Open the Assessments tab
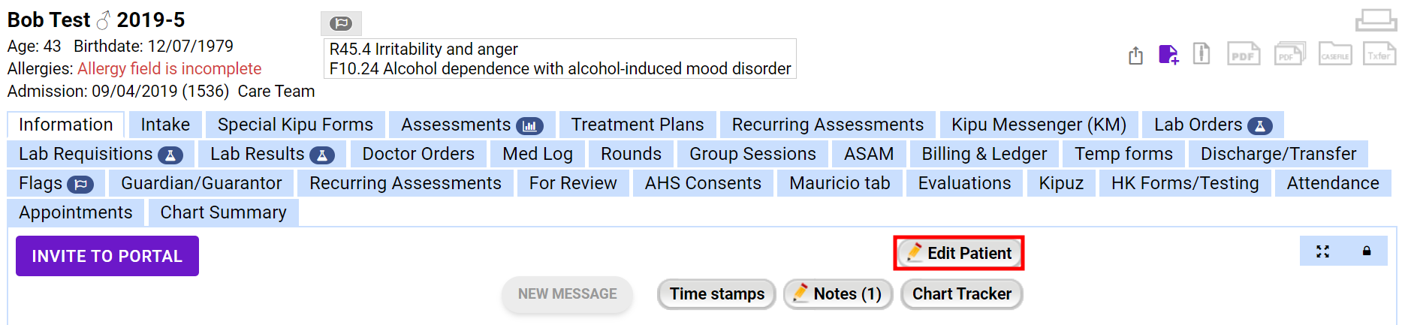Screen dimensions: 1402x325 click(x=472, y=125)
